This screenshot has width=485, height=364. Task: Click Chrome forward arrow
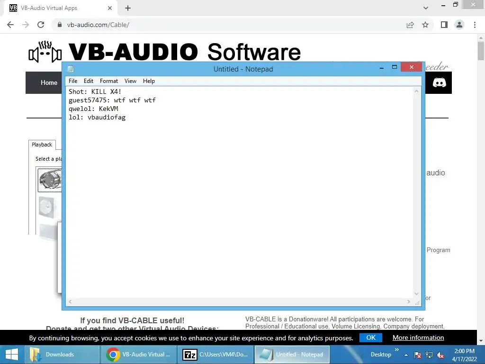[26, 25]
